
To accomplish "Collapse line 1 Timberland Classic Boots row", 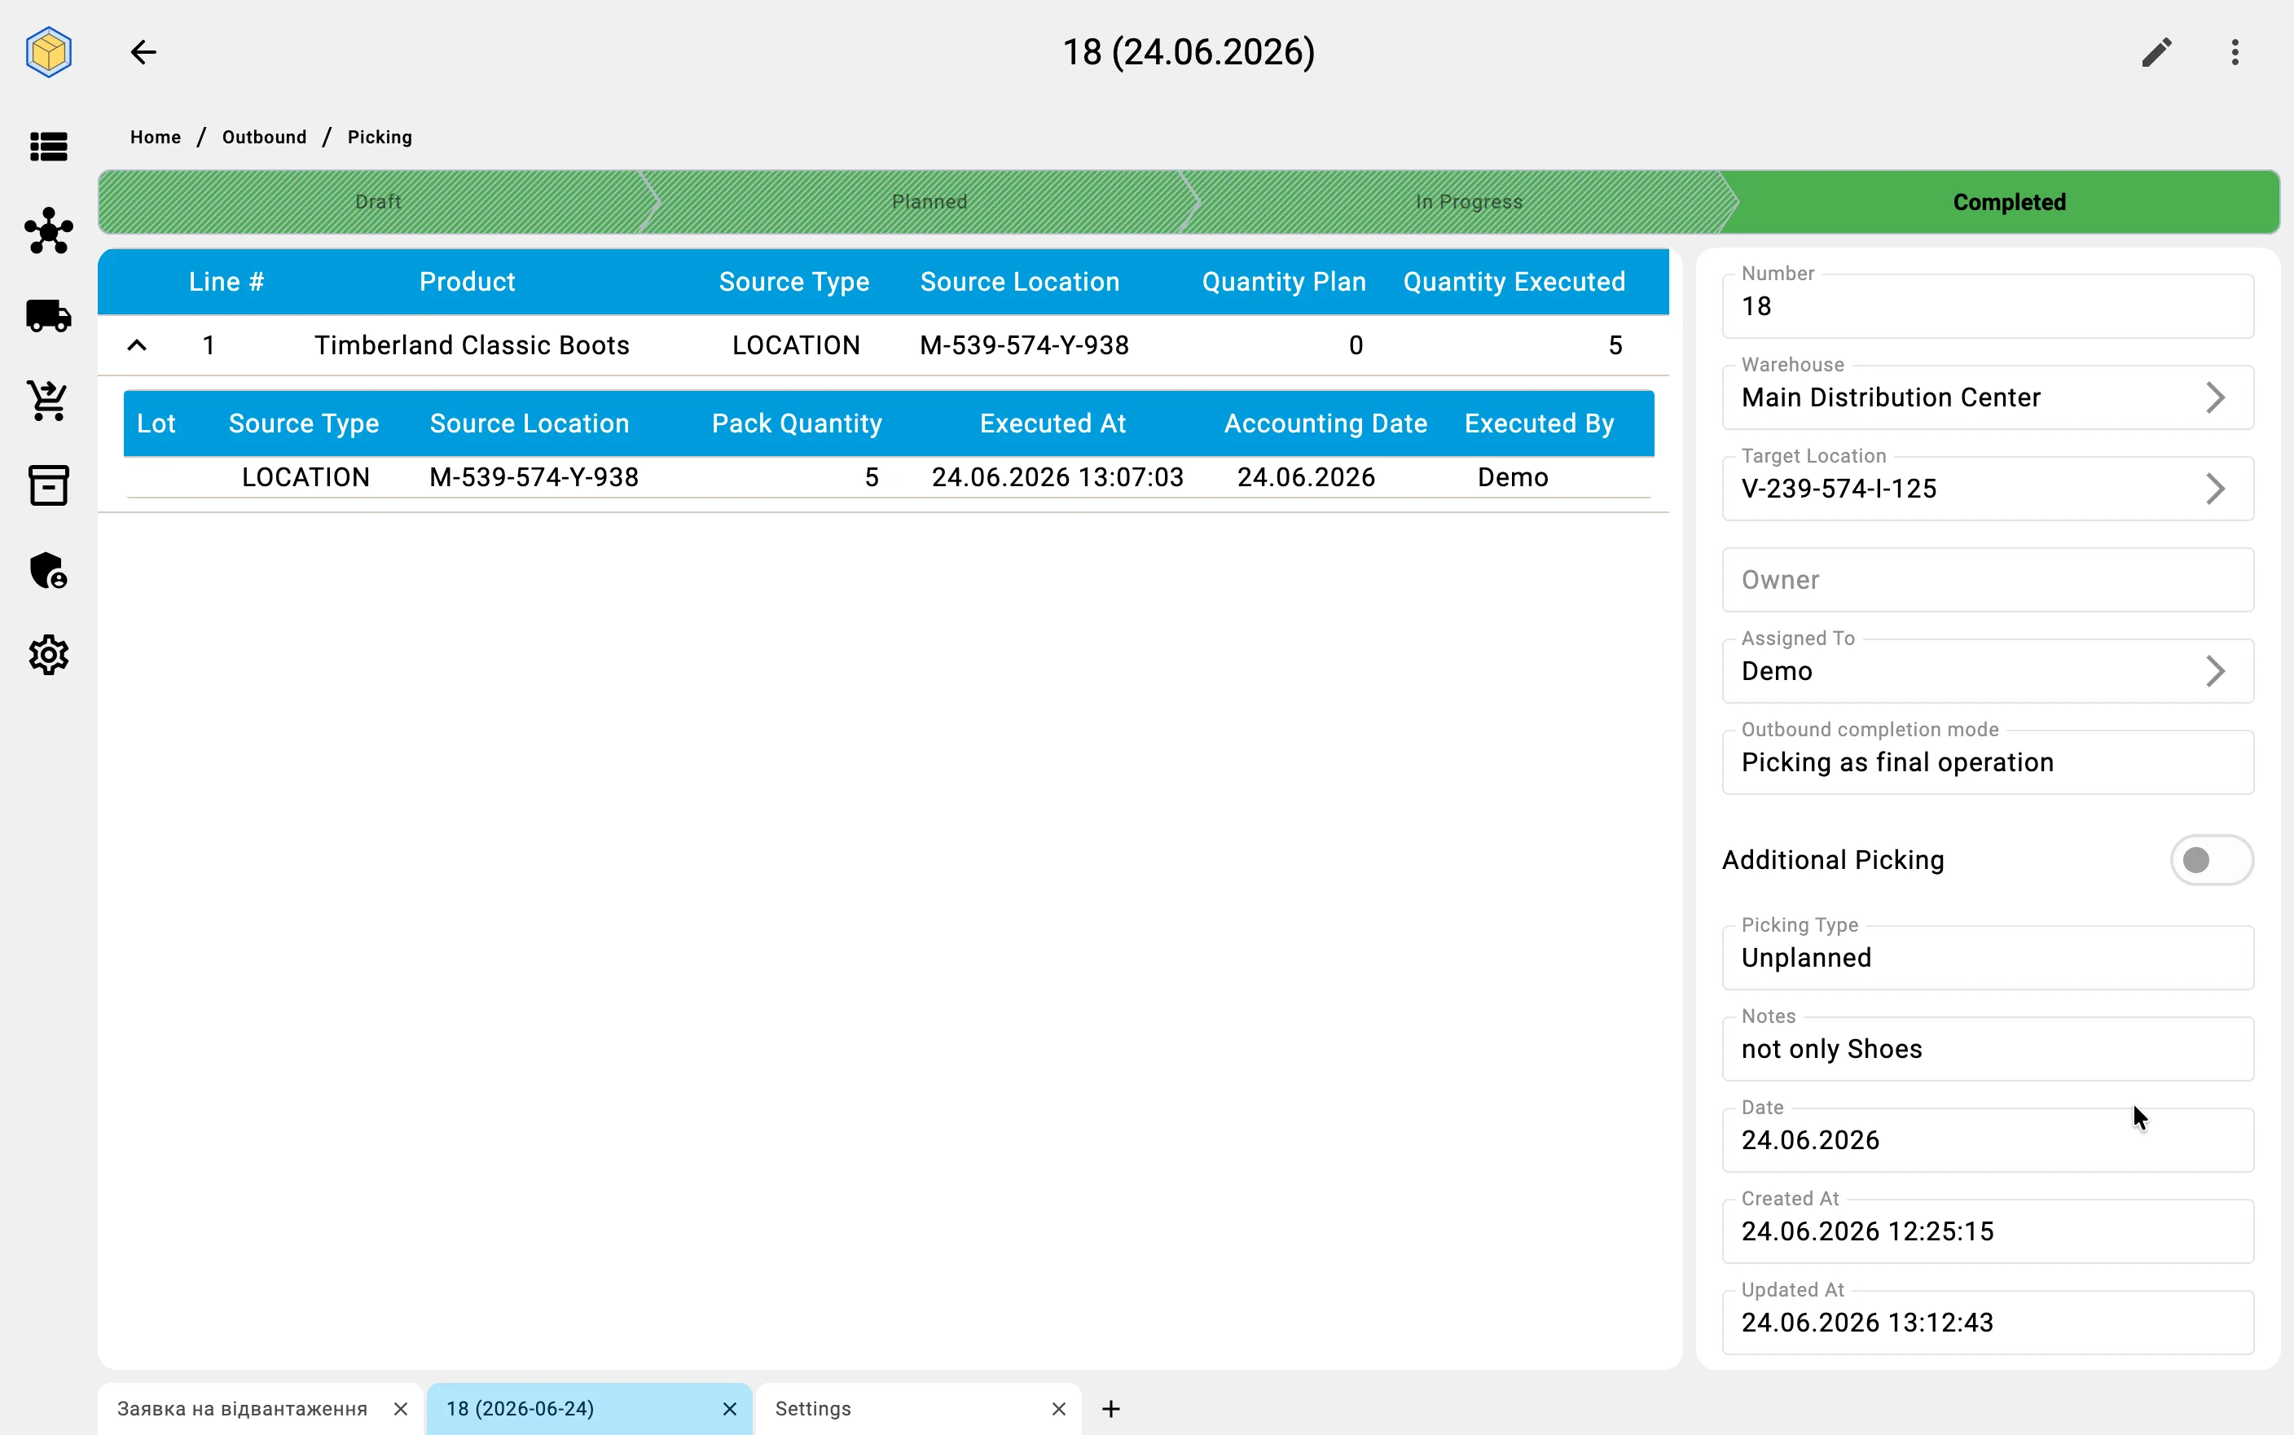I will pyautogui.click(x=138, y=345).
